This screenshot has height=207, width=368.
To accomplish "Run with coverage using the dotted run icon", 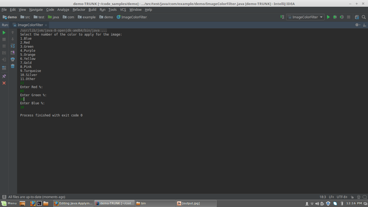I will 342,17.
